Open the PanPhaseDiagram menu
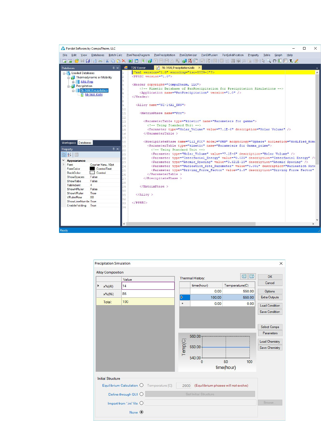 click(138, 55)
